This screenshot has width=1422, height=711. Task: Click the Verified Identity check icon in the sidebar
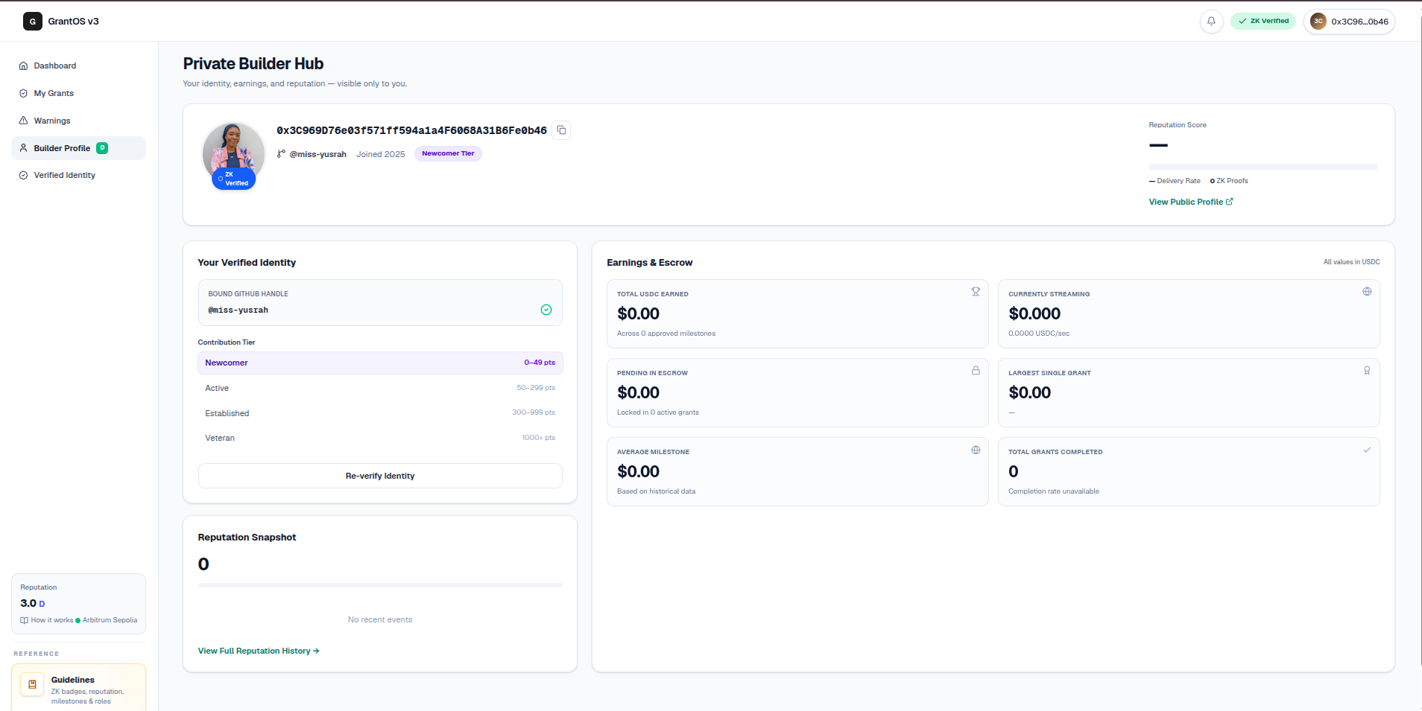click(23, 175)
